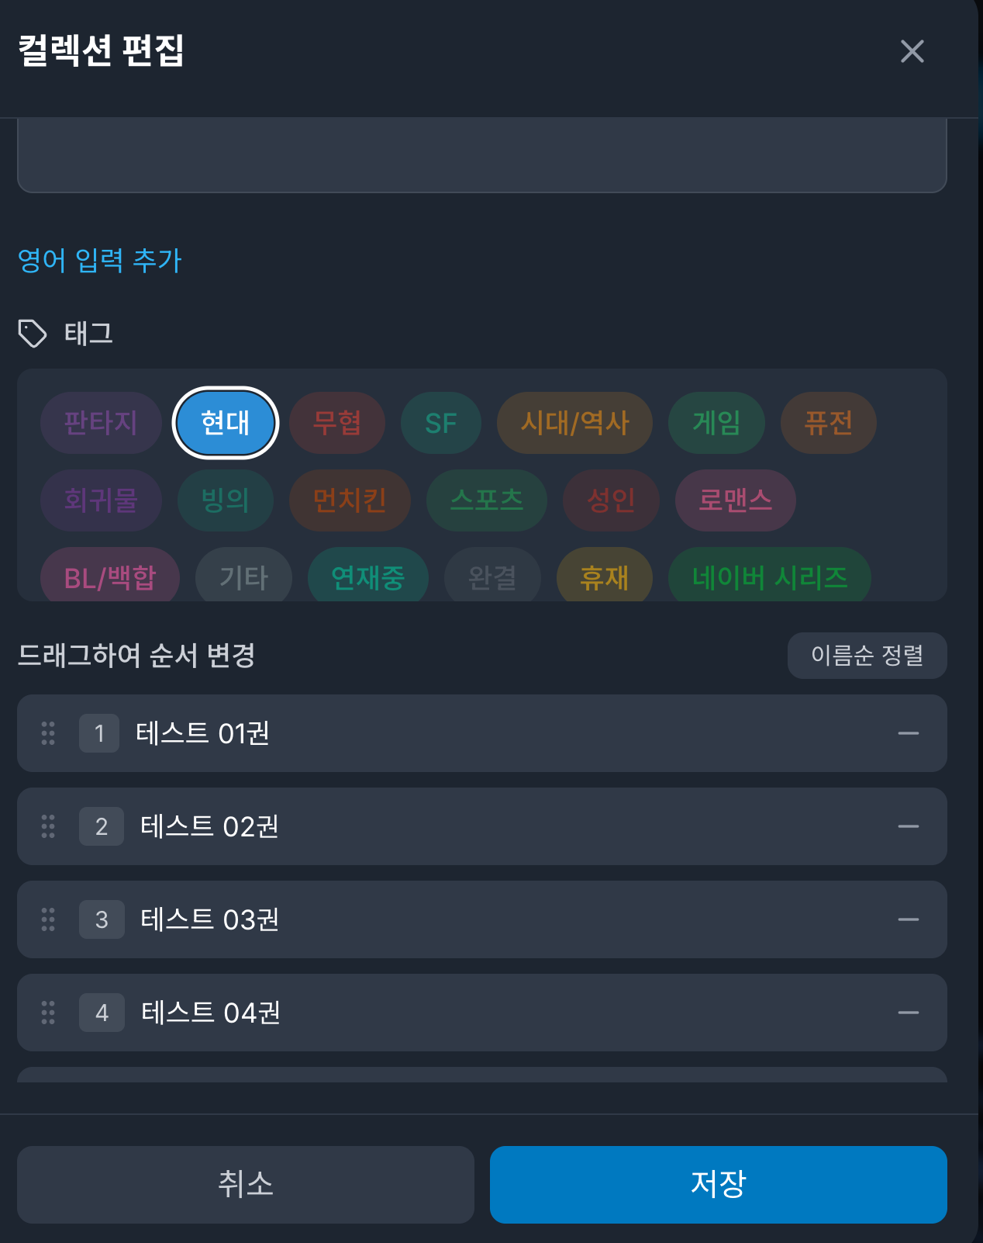Select the 네이버 시리즈 tag
The width and height of the screenshot is (983, 1243).
[x=769, y=576]
